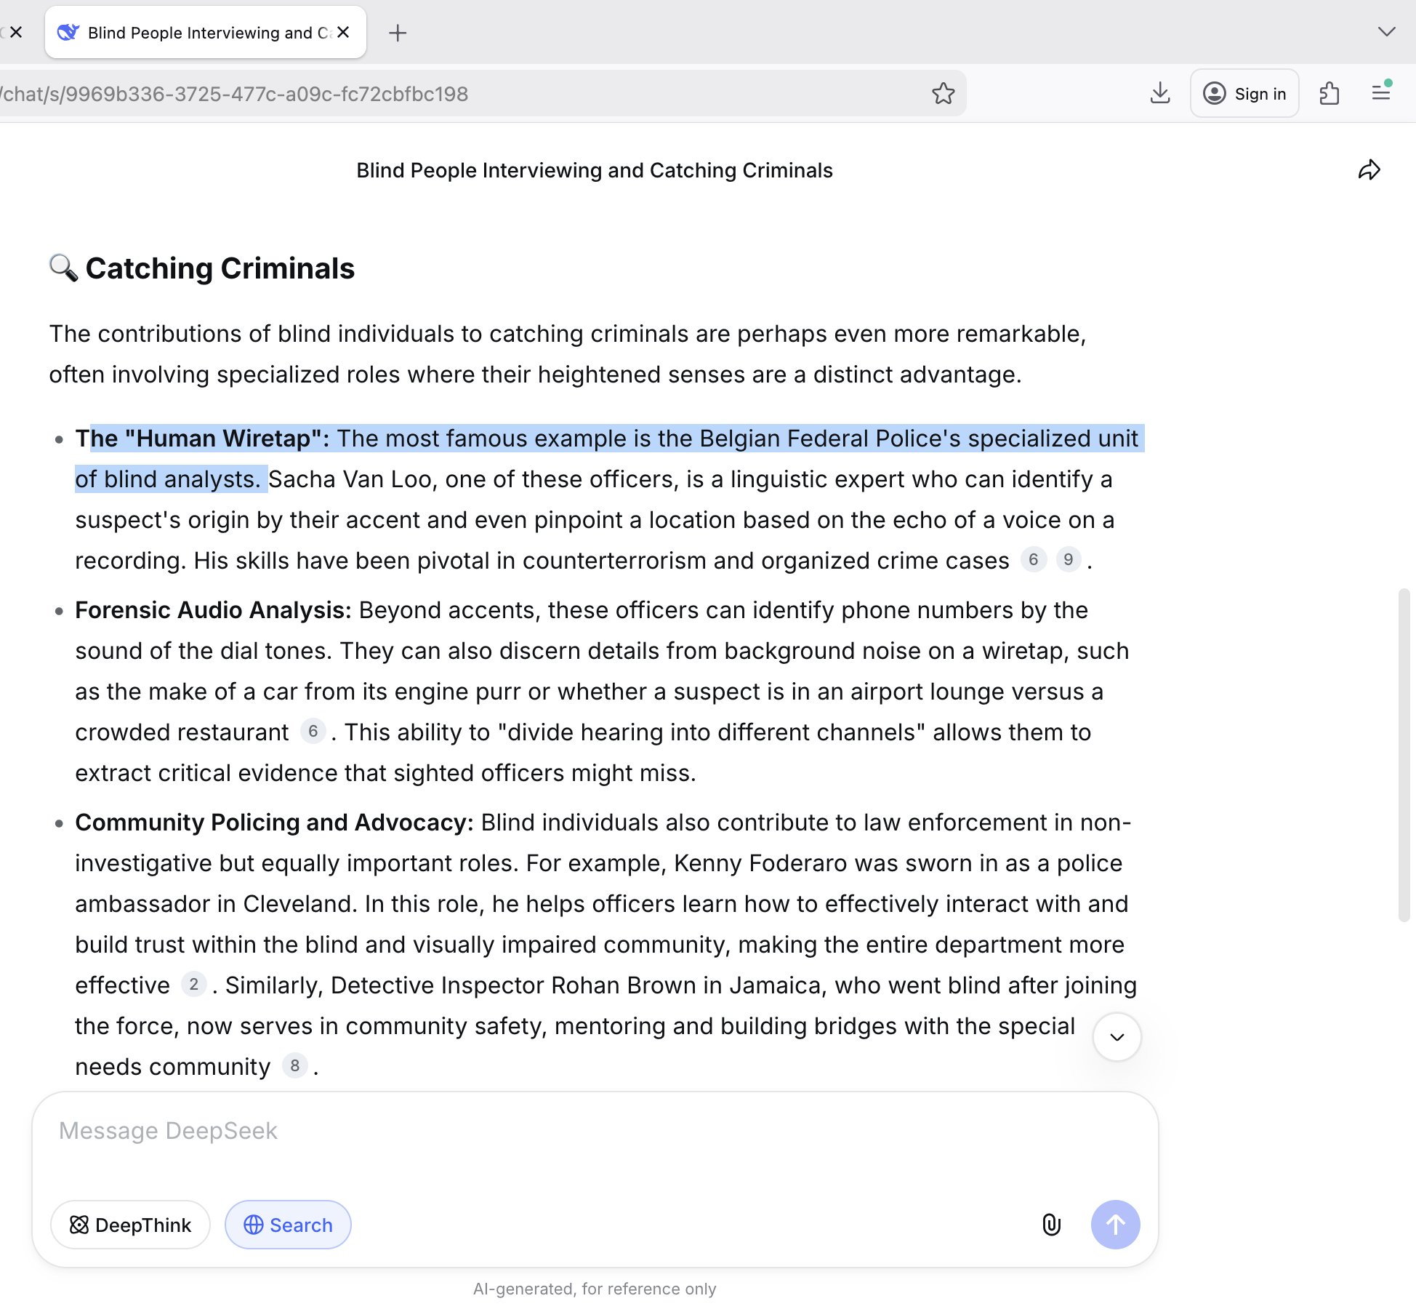Open the browser downloads icon
Image resolution: width=1416 pixels, height=1309 pixels.
click(x=1160, y=94)
